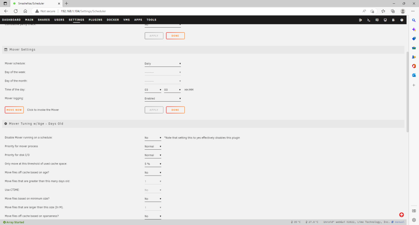Viewport: 419px width, 225px height.
Task: Open the Mover logging dropdown
Action: click(x=163, y=99)
